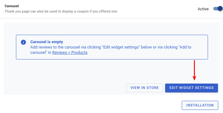Click the empty gray area above the alert box
Screen dimensions: 223x113
click(x=112, y=29)
